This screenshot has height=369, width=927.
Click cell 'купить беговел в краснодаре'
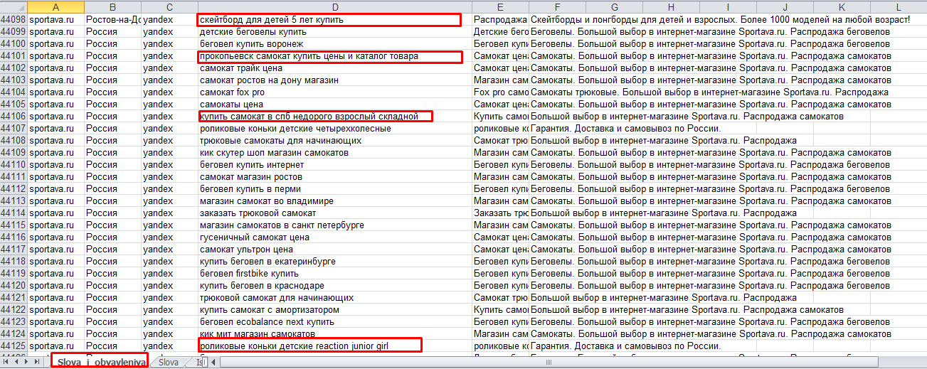pyautogui.click(x=334, y=286)
